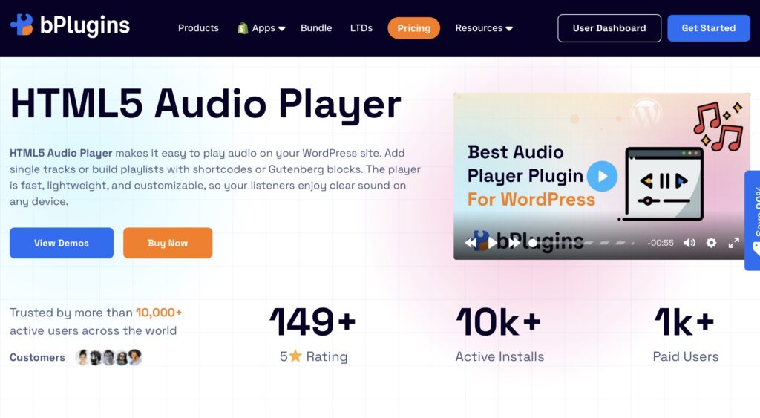Click the 10k+ Active Installs stat
Viewport: 760px width, 418px height.
tap(499, 333)
